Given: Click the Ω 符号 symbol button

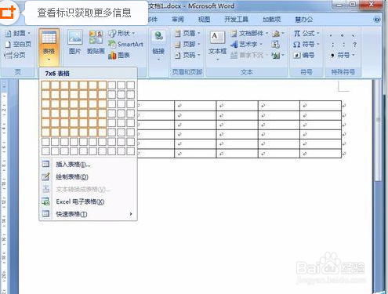Looking at the screenshot, I should click(x=306, y=44).
